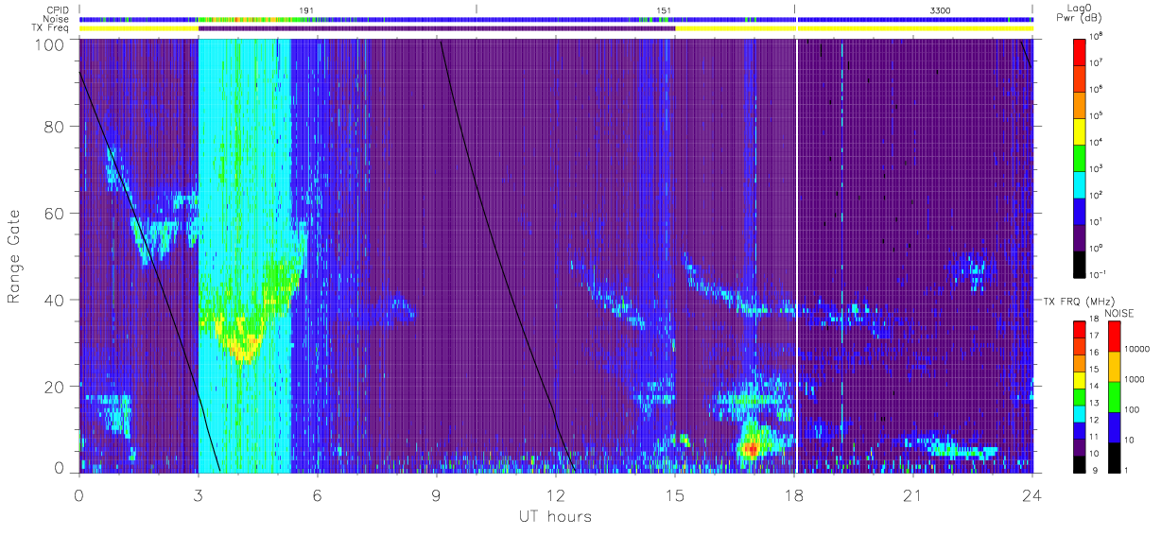
Task: Click the 'Noise' row label at top left
Action: coord(55,19)
